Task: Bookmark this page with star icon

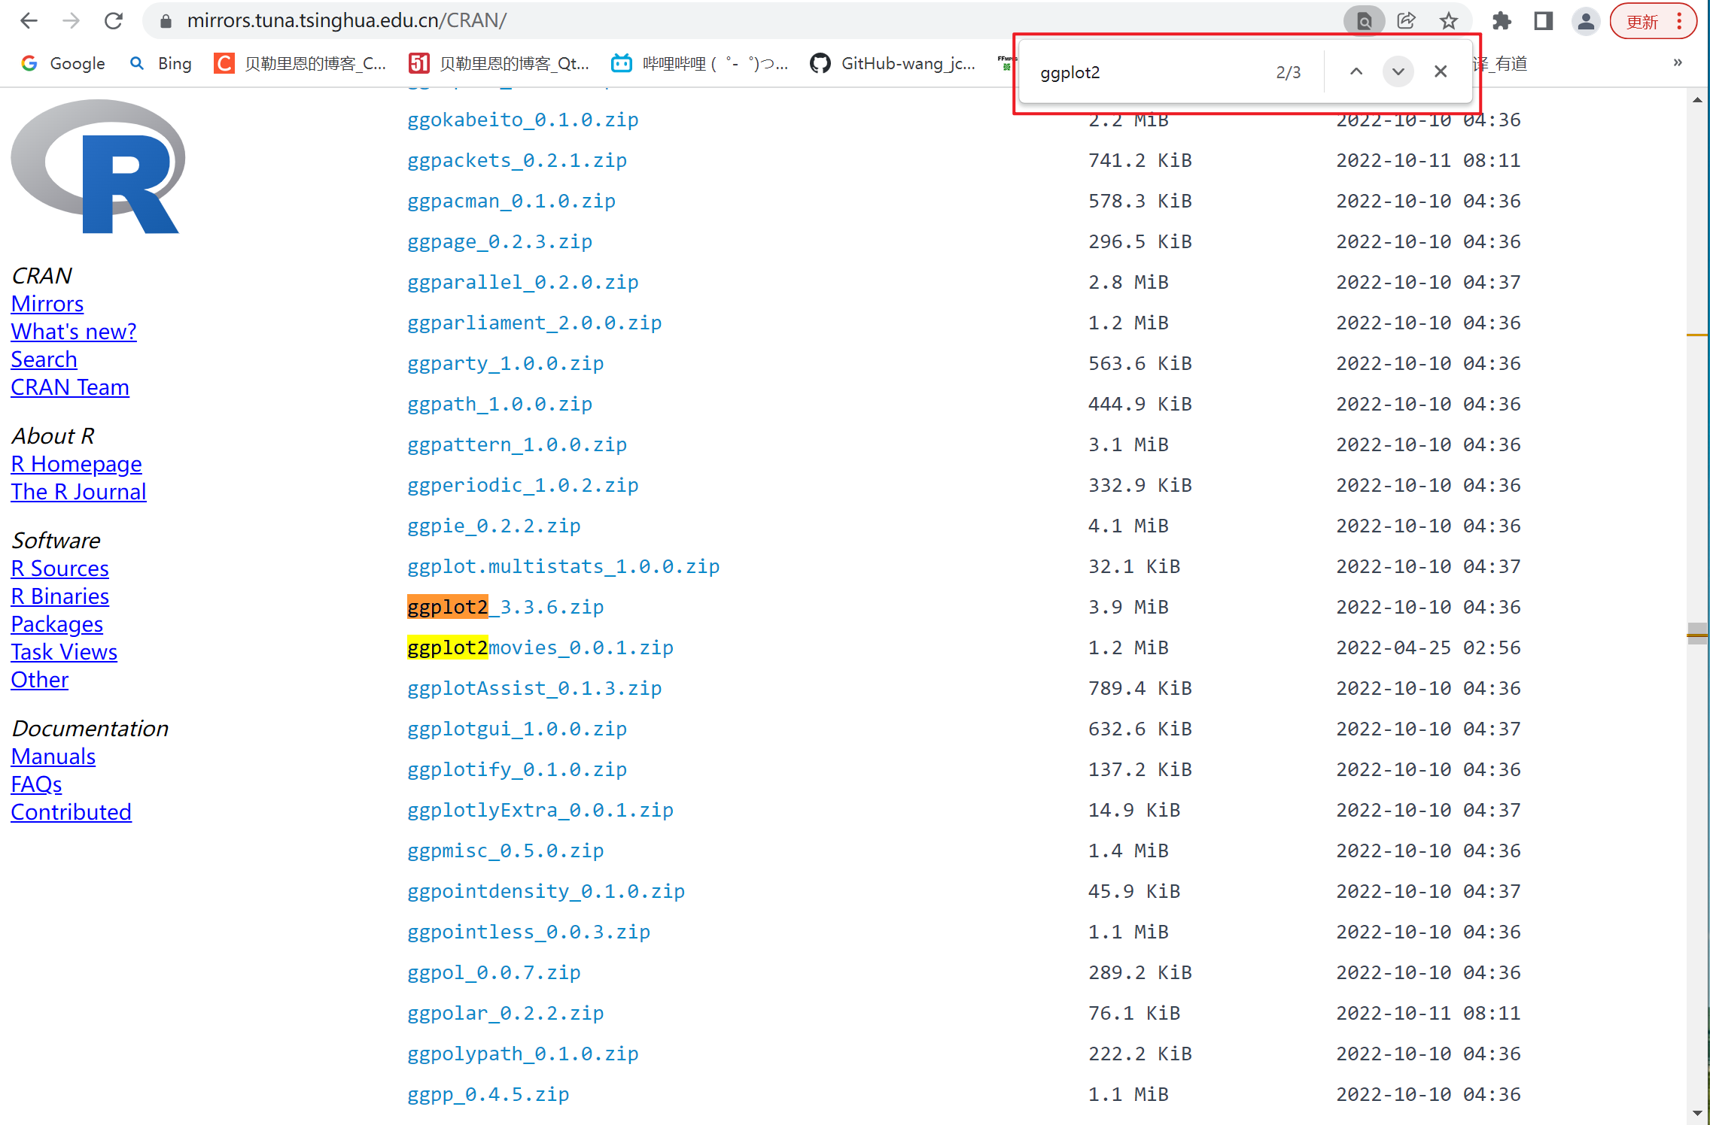Action: 1448,20
